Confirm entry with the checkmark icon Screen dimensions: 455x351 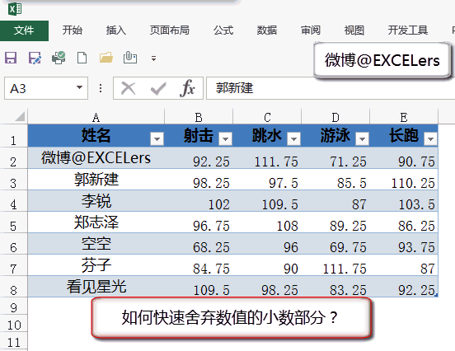[x=158, y=88]
